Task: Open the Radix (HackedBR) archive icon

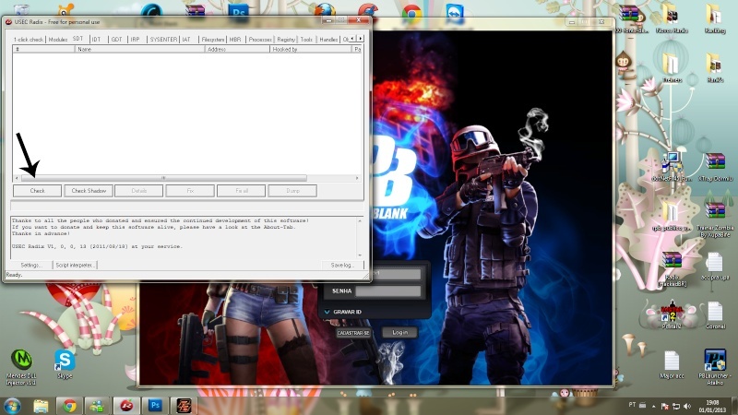Action: [x=672, y=269]
